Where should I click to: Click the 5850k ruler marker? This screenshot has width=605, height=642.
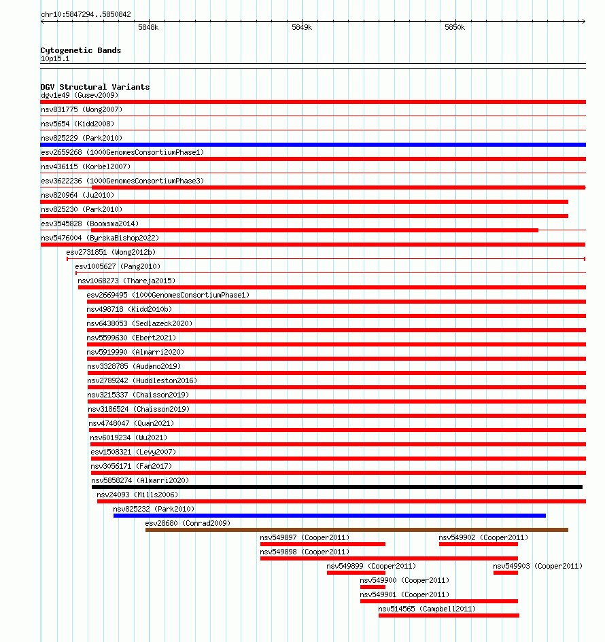click(x=455, y=27)
